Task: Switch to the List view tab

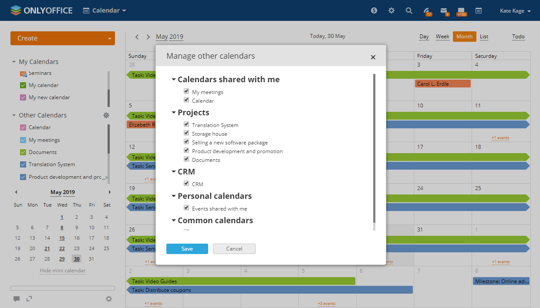Action: coord(484,37)
